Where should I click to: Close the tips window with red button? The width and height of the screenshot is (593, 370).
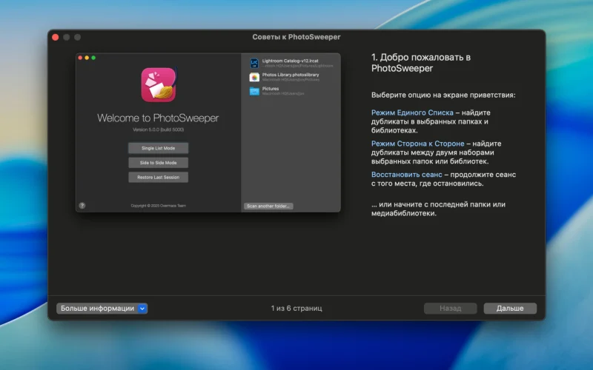pos(55,37)
